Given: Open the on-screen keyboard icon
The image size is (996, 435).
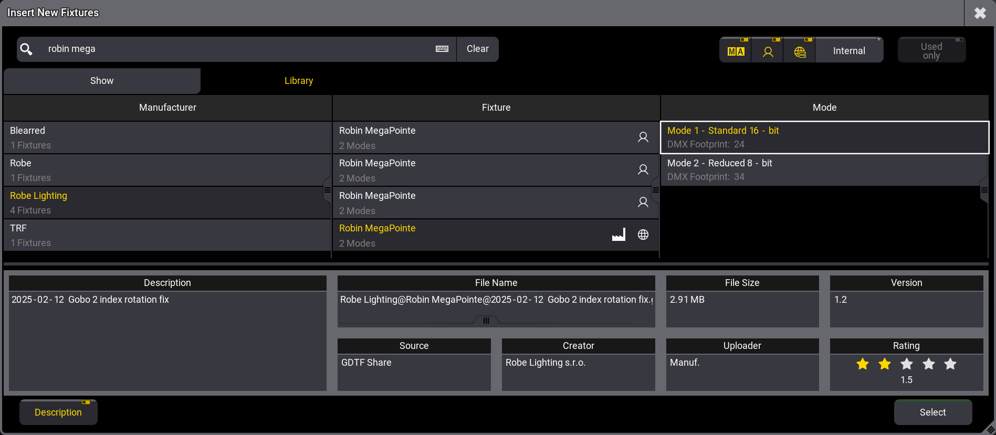Looking at the screenshot, I should (x=442, y=49).
